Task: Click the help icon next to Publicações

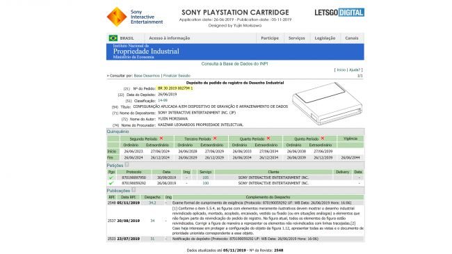Action: pyautogui.click(x=134, y=190)
